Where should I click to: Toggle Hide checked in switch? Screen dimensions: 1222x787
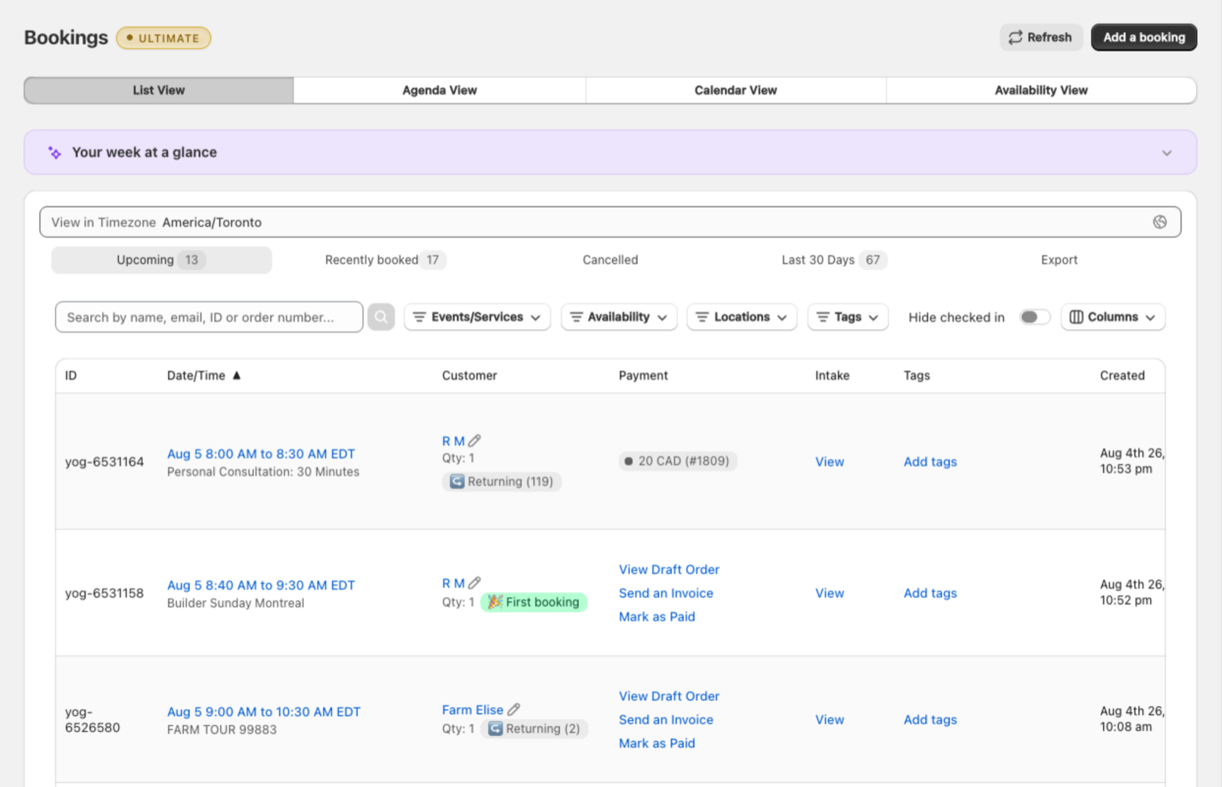click(1035, 317)
